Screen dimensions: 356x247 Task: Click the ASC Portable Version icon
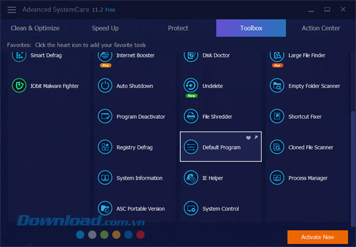tap(105, 208)
